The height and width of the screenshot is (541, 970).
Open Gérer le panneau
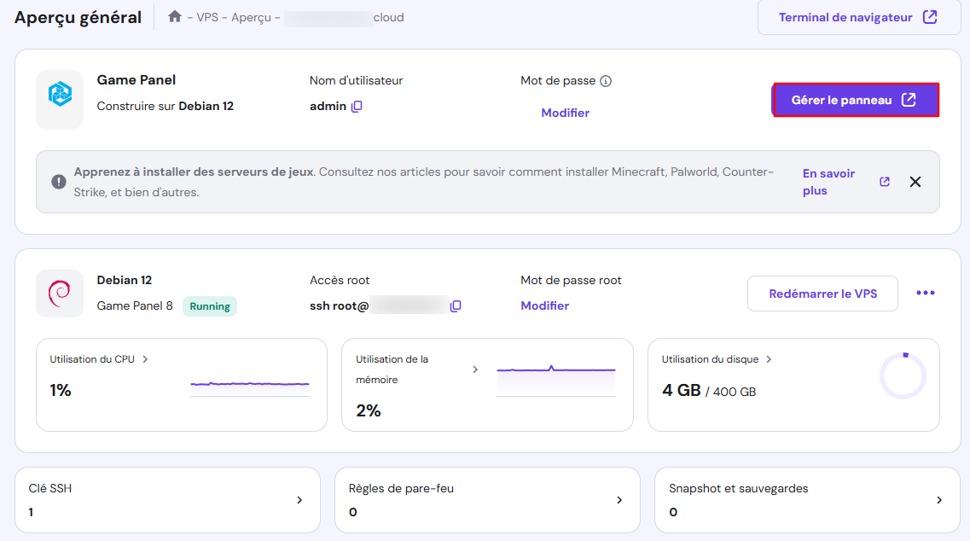point(854,100)
